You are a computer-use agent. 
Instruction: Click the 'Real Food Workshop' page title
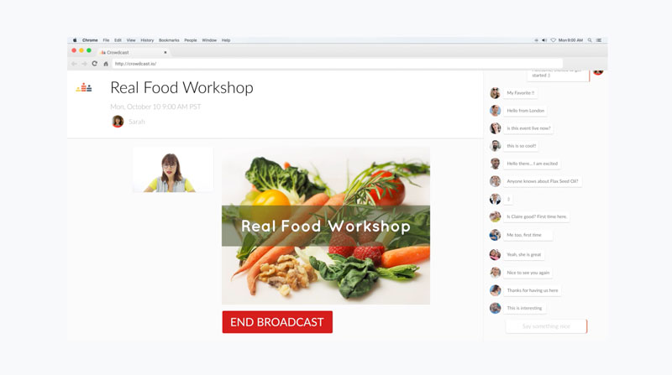(x=181, y=88)
